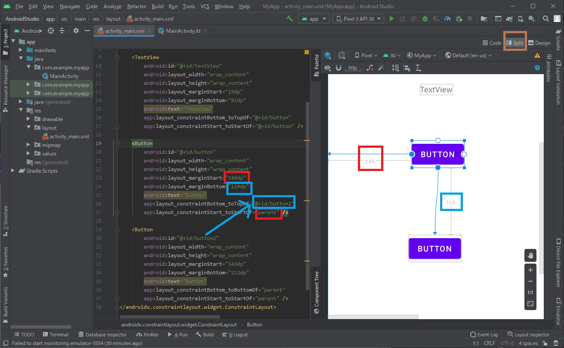Open the Pixel 3 API 30 device dropdown

[x=359, y=19]
